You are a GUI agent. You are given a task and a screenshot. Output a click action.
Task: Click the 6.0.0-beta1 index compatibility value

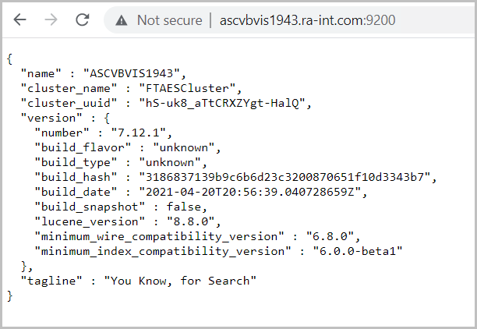click(x=358, y=251)
